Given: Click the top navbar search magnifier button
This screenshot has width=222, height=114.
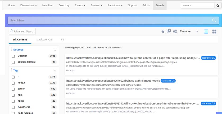Looking at the screenshot, I should [218, 6].
